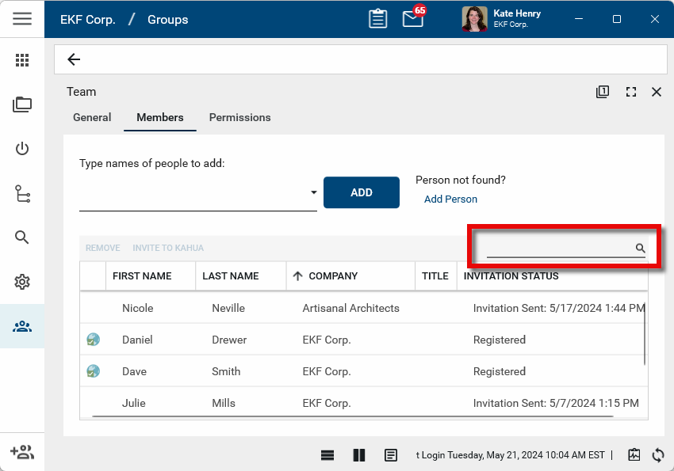Open the hamburger navigation menu
Screen dimensions: 674x471
[x=22, y=19]
